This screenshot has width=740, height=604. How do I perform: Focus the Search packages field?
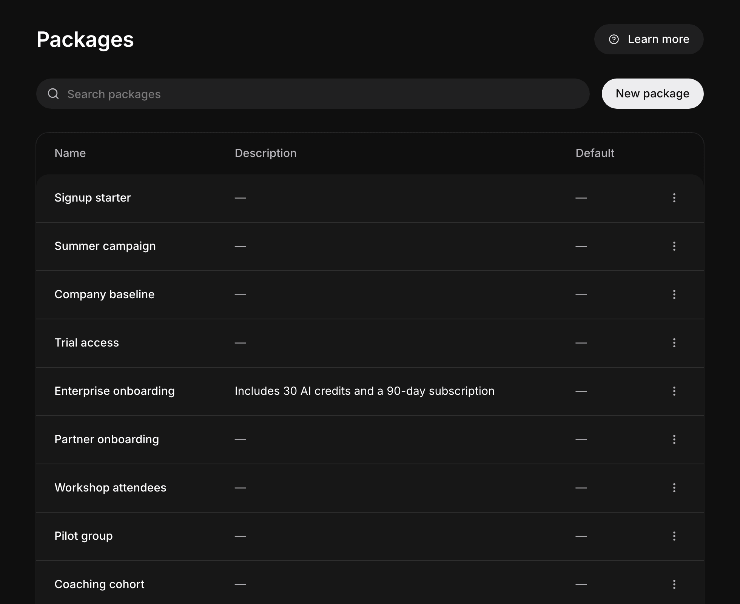pos(313,94)
